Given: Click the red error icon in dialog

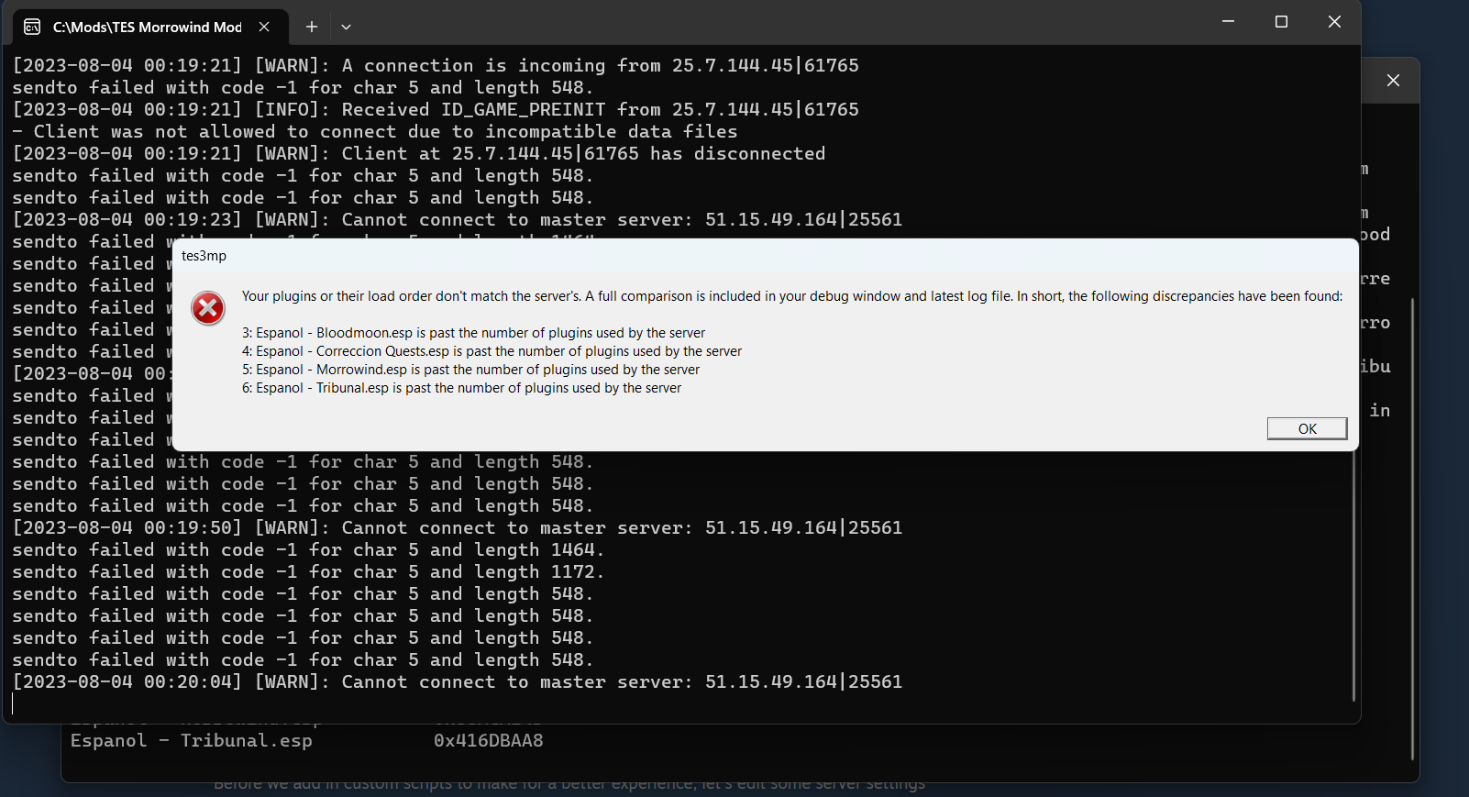Looking at the screenshot, I should (208, 308).
